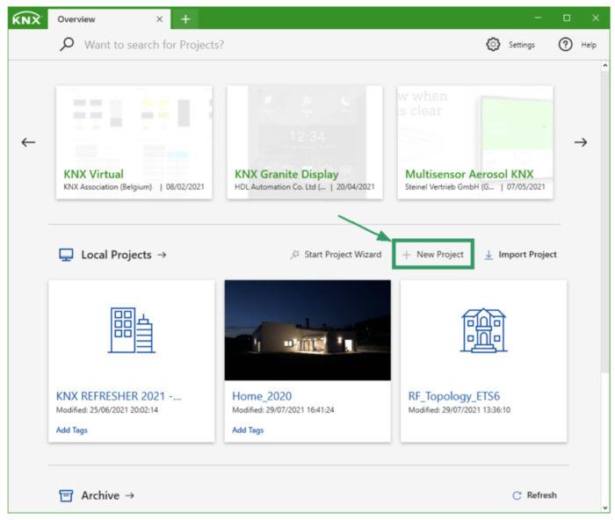Show previous featured items with left arrow
This screenshot has height=520, width=615.
[x=28, y=142]
